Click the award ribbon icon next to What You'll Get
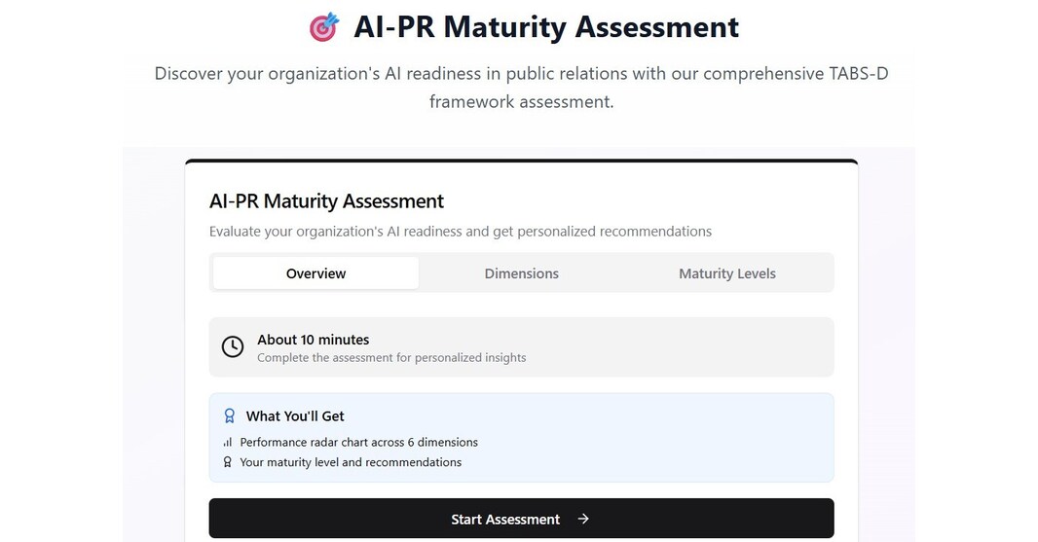Viewport: 1038px width, 542px height. coord(229,416)
